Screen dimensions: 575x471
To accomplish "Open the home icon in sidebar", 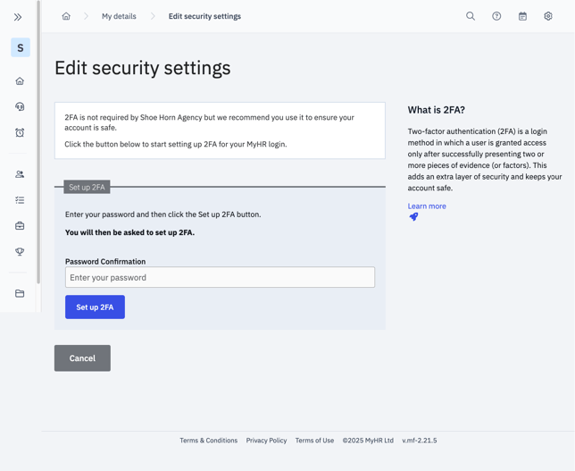I will pos(20,81).
